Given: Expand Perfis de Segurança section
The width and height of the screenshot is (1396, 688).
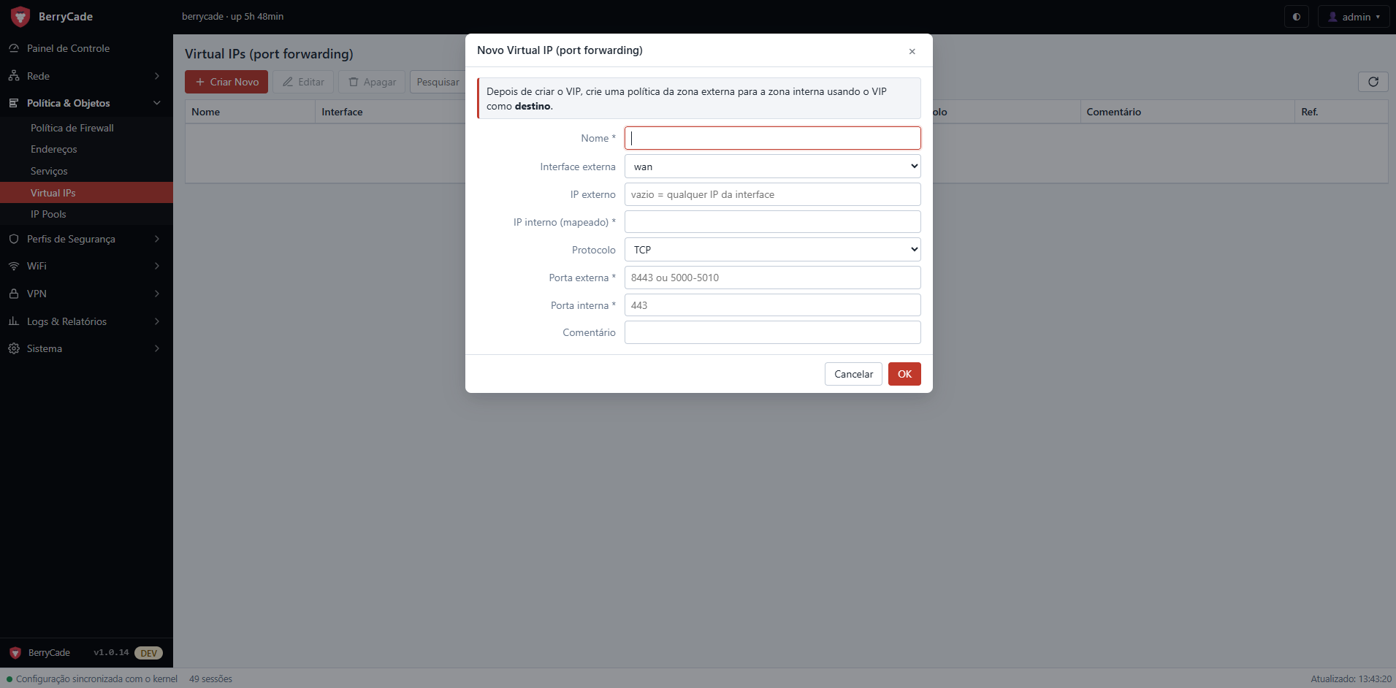Looking at the screenshot, I should pos(86,239).
